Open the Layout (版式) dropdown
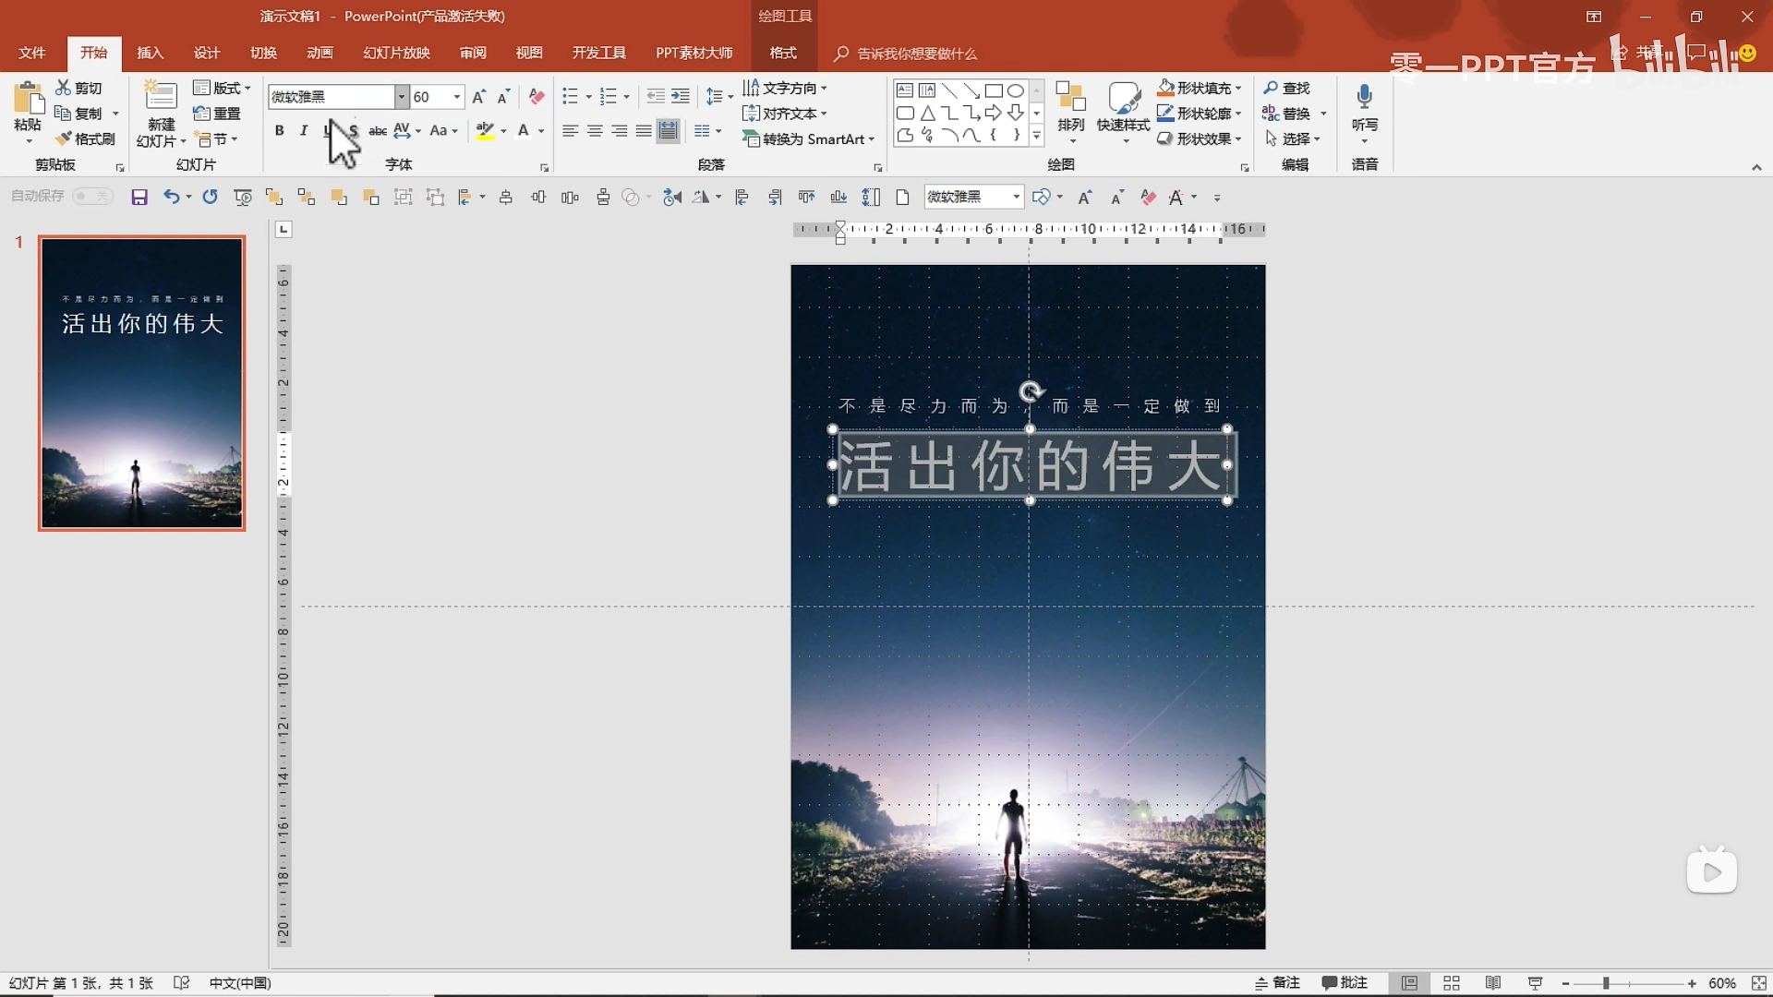 click(x=222, y=88)
